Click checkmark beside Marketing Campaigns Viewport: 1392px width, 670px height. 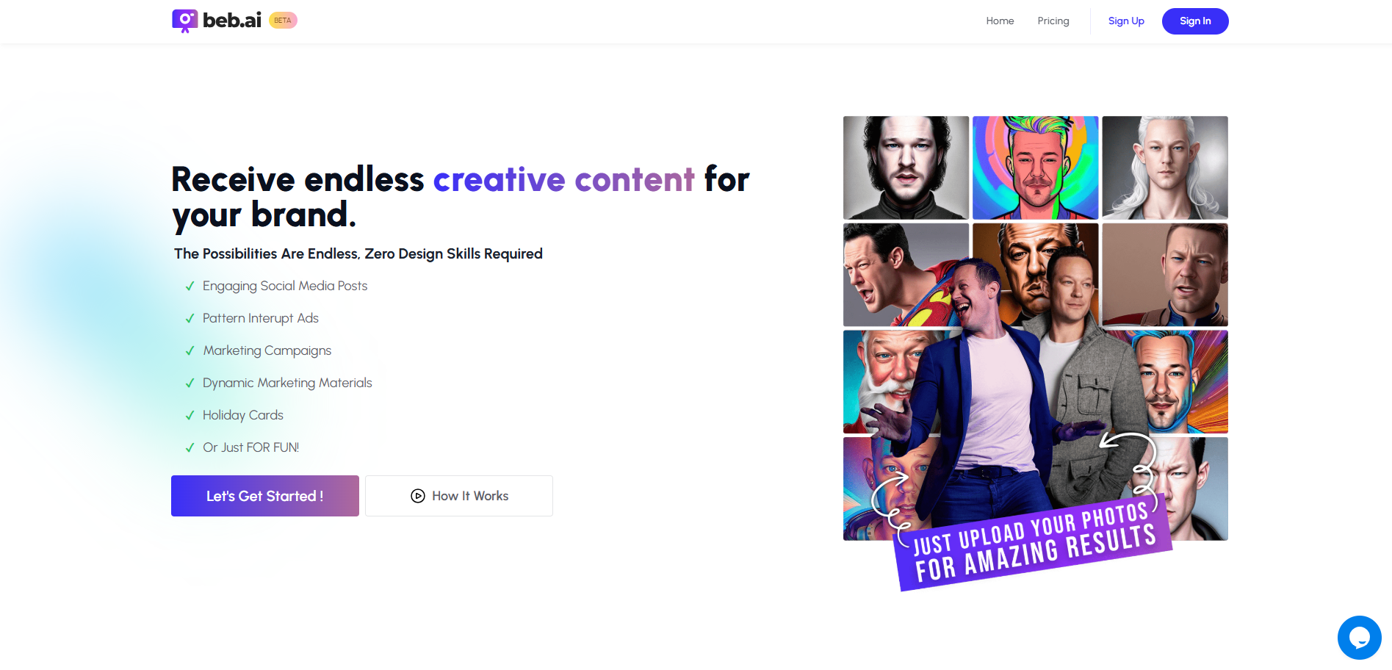tap(190, 350)
